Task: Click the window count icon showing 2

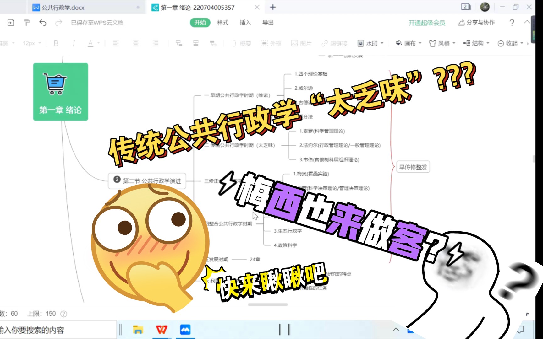Action: pos(466,7)
